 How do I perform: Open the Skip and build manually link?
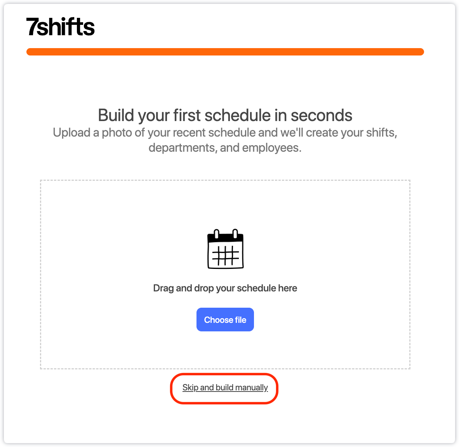point(225,388)
